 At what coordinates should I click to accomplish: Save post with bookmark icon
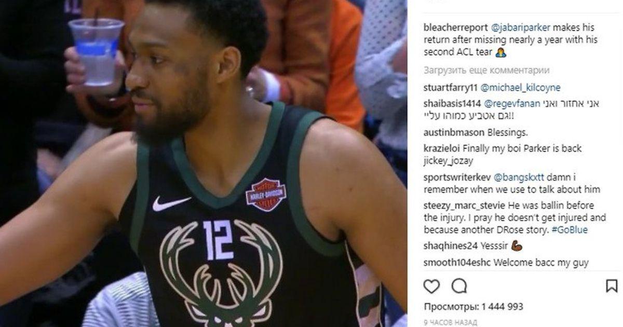[x=612, y=286]
